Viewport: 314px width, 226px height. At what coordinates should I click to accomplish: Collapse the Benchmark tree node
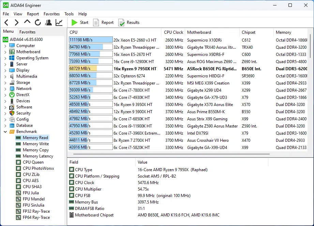5,132
